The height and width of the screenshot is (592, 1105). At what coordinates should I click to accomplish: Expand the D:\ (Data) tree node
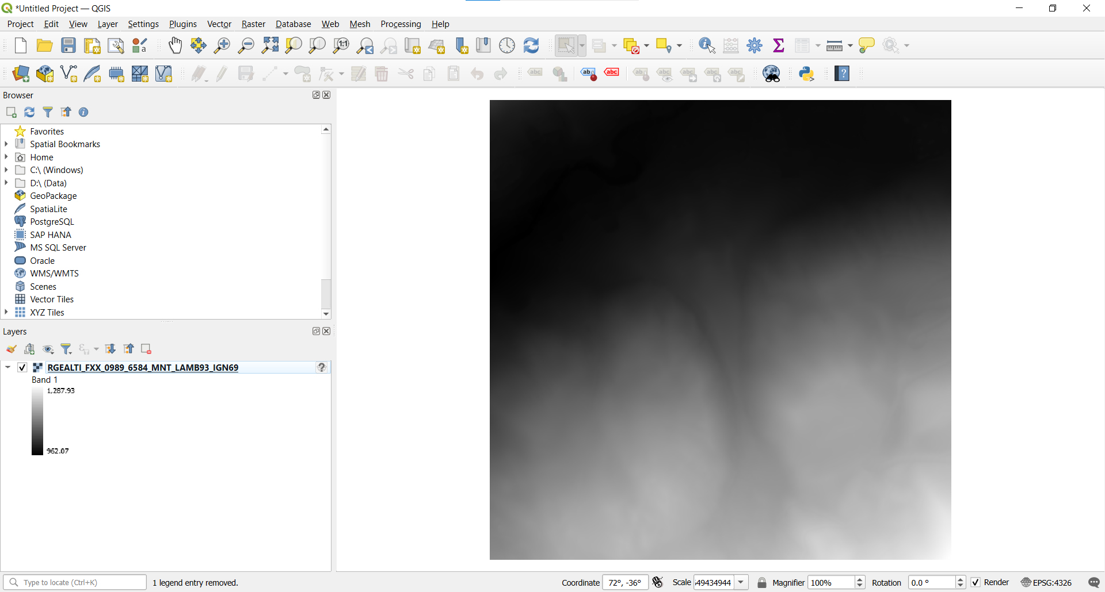tap(6, 183)
